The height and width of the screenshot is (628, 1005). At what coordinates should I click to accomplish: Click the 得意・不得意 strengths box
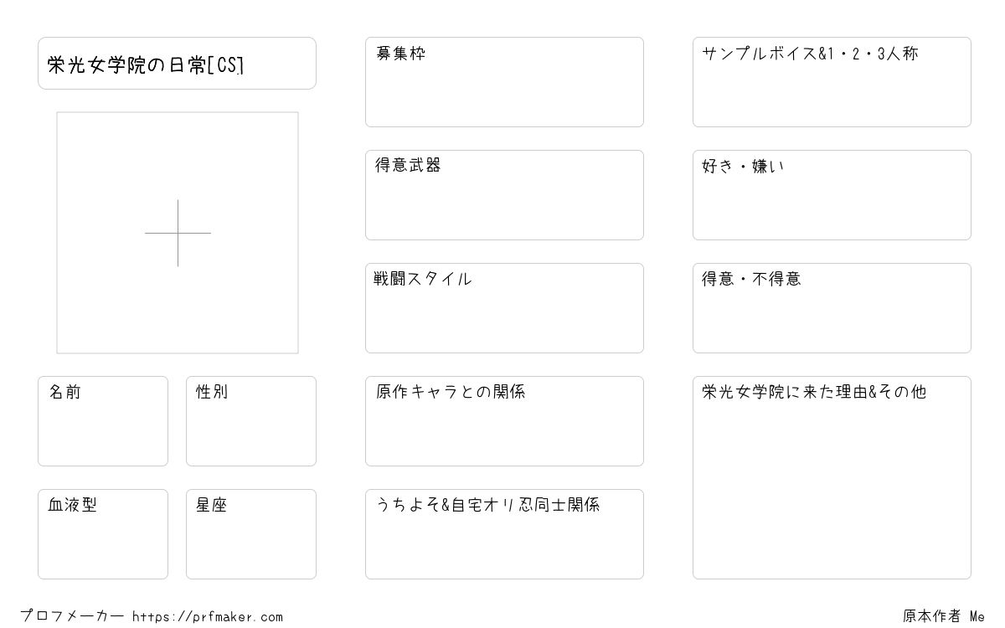tap(832, 308)
